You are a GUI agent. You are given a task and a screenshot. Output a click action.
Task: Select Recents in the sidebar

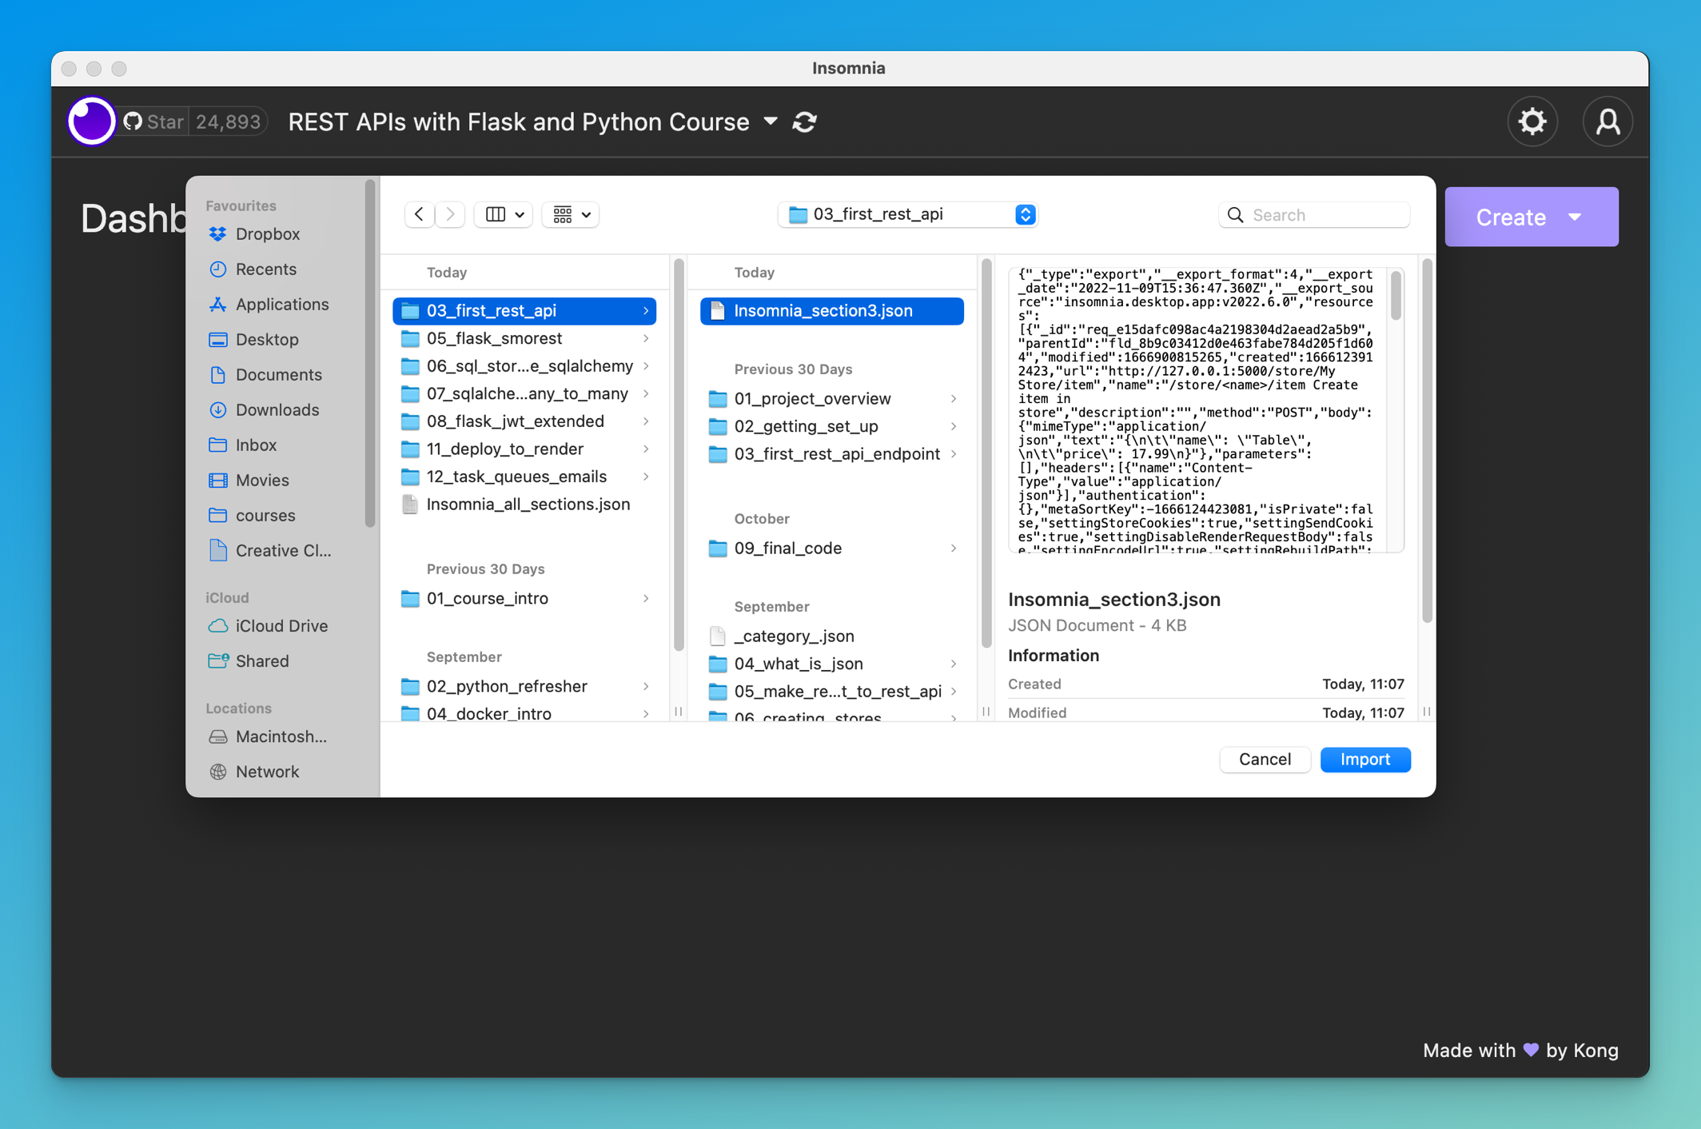[265, 269]
